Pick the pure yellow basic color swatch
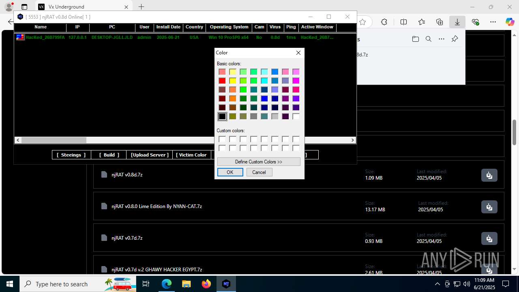The width and height of the screenshot is (519, 292). pos(233,81)
